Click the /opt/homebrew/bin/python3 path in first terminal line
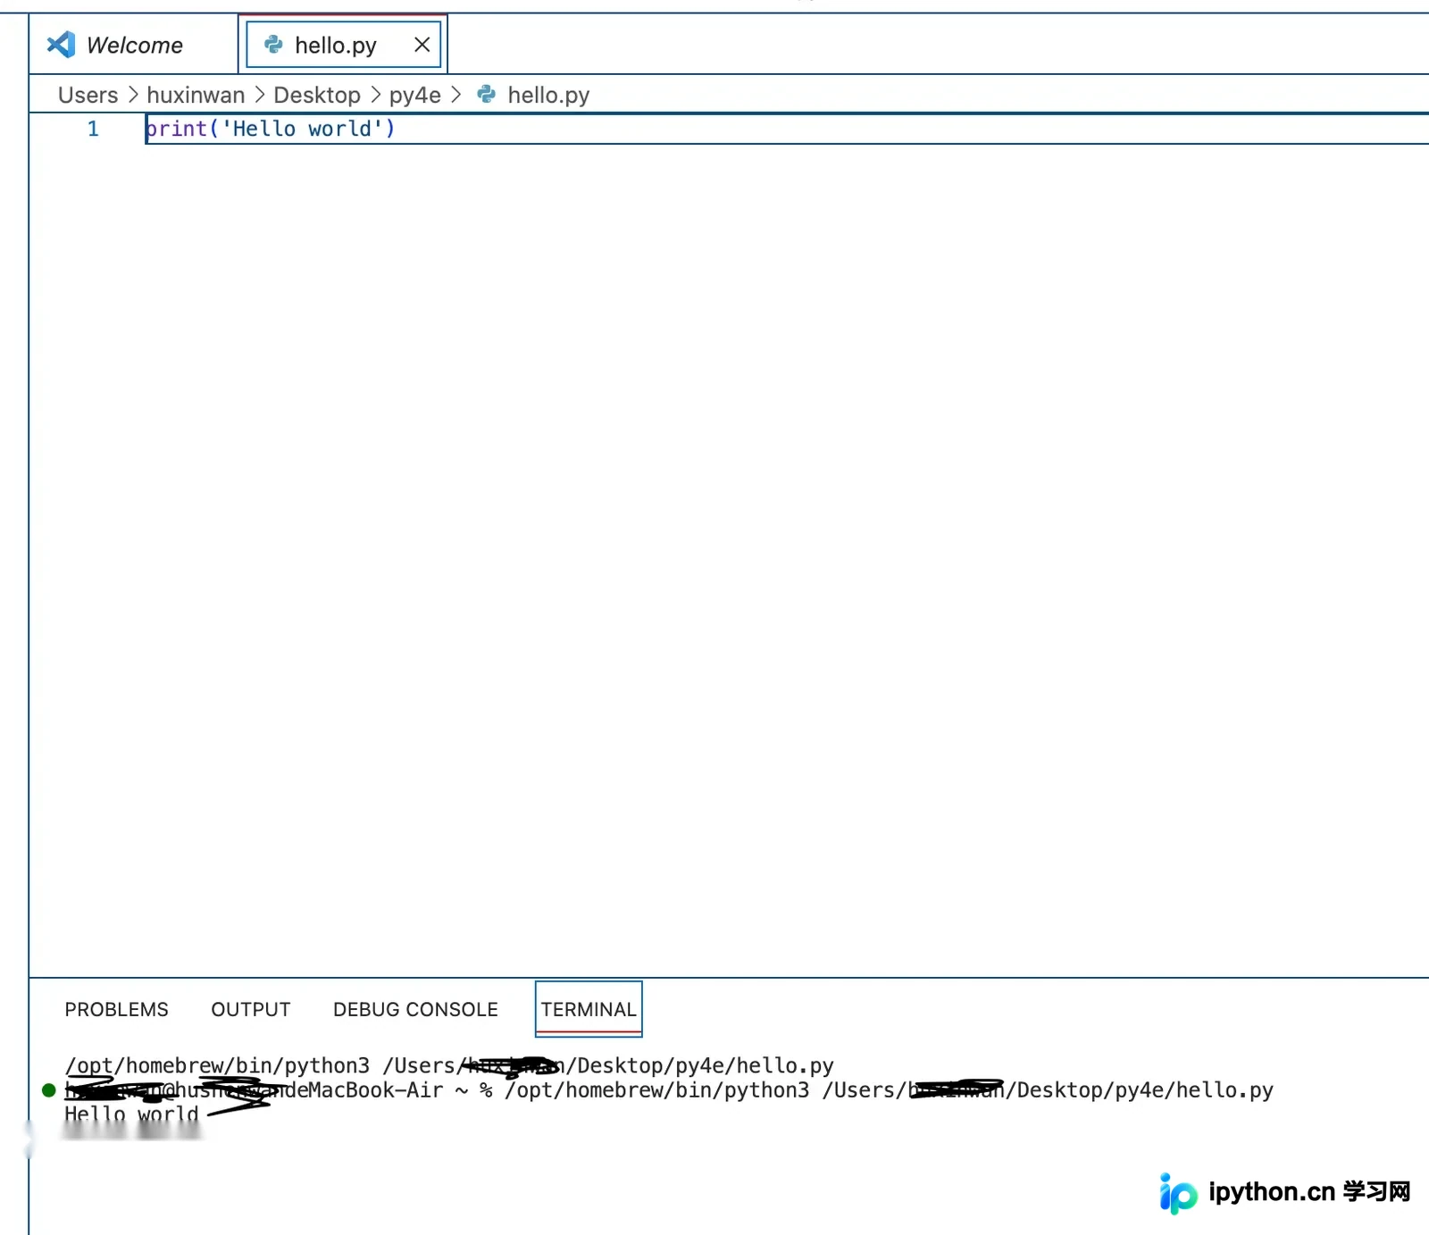This screenshot has width=1429, height=1235. pyautogui.click(x=217, y=1065)
